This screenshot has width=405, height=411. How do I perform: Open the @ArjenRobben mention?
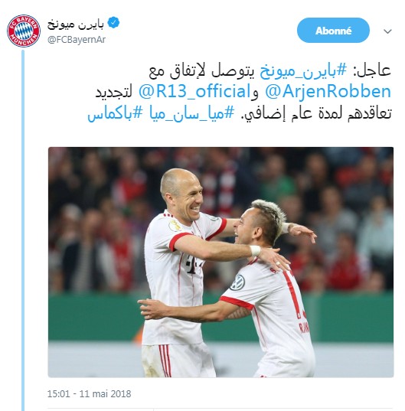pyautogui.click(x=328, y=92)
